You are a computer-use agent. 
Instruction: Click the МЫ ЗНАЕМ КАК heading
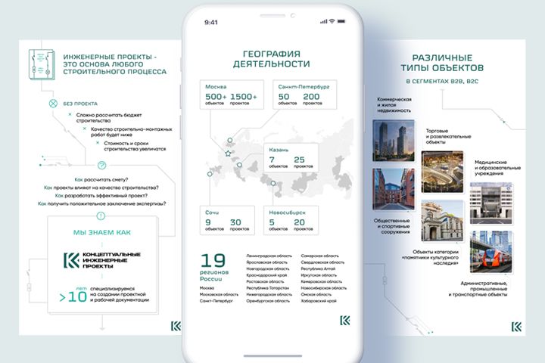pos(102,232)
